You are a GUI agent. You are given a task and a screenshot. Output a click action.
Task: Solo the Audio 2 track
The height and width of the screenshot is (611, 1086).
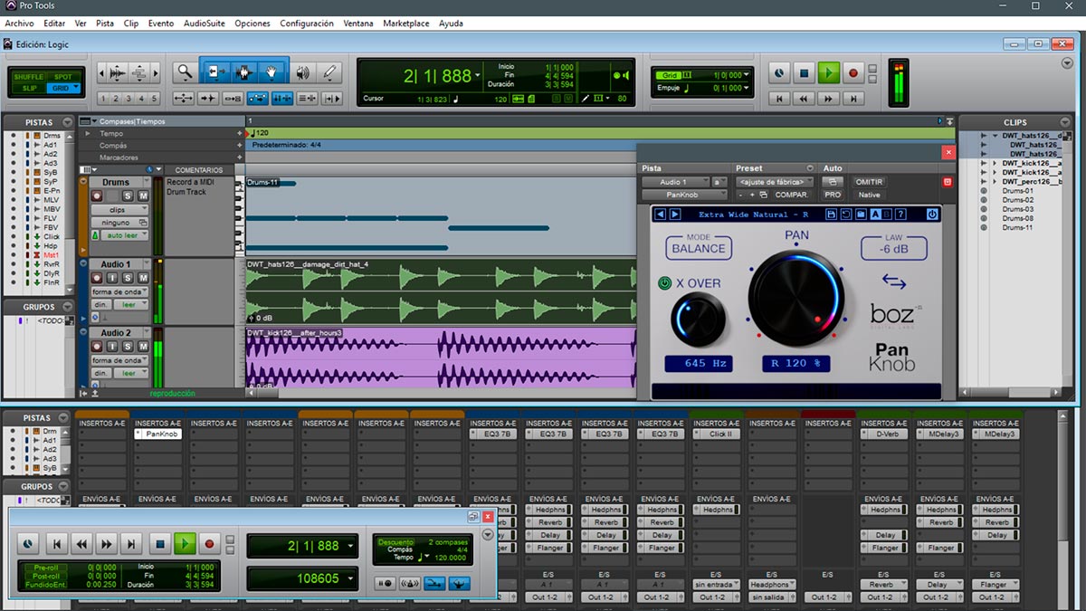coord(128,348)
